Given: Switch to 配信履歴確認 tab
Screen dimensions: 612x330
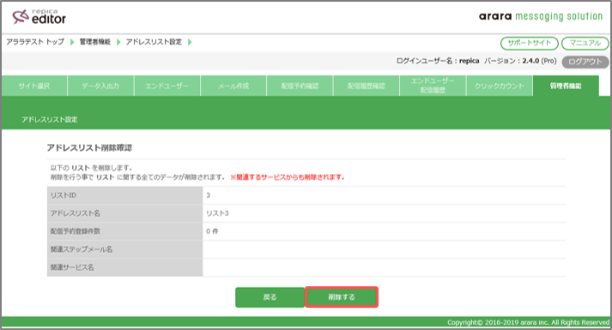Looking at the screenshot, I should 367,86.
